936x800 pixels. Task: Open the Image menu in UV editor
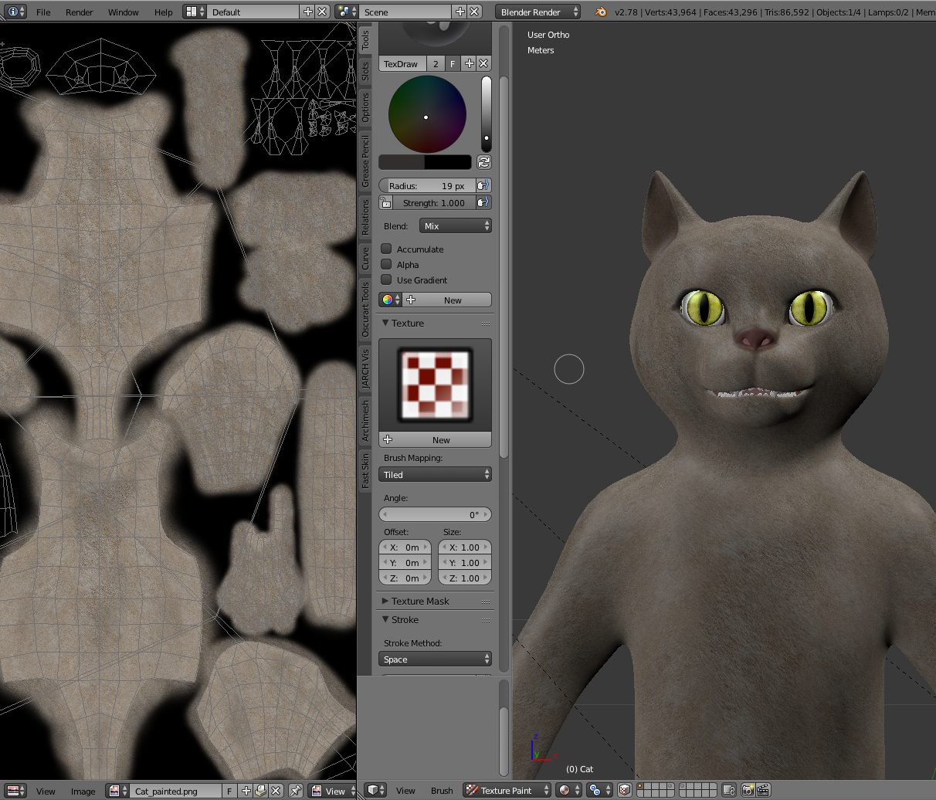coord(83,791)
